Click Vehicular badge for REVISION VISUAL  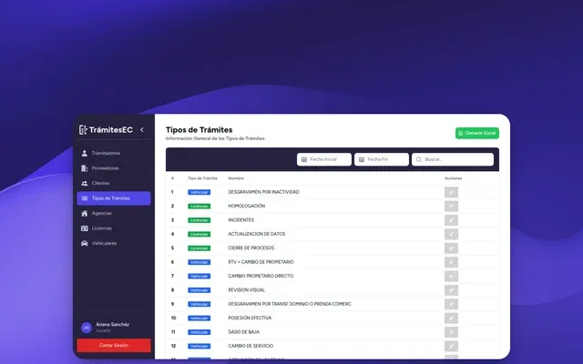(x=199, y=290)
